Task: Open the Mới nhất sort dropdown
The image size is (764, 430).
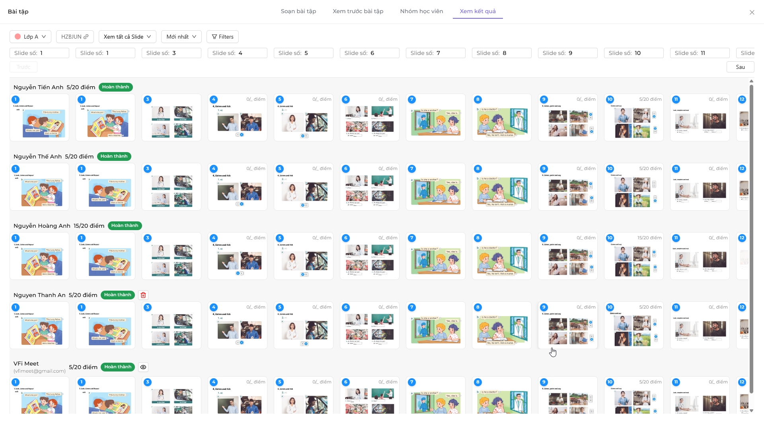Action: 181,37
